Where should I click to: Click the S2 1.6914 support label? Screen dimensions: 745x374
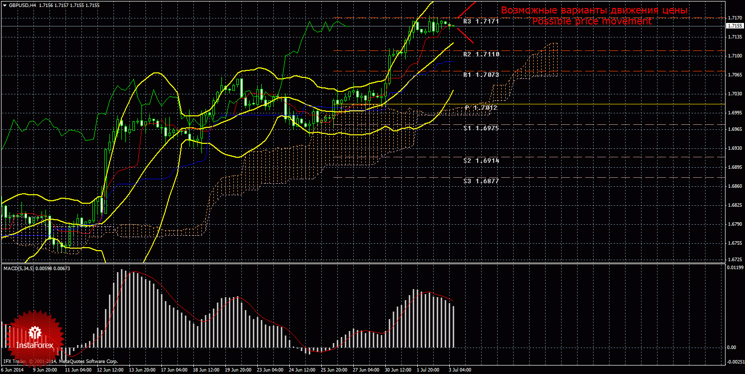tap(481, 161)
